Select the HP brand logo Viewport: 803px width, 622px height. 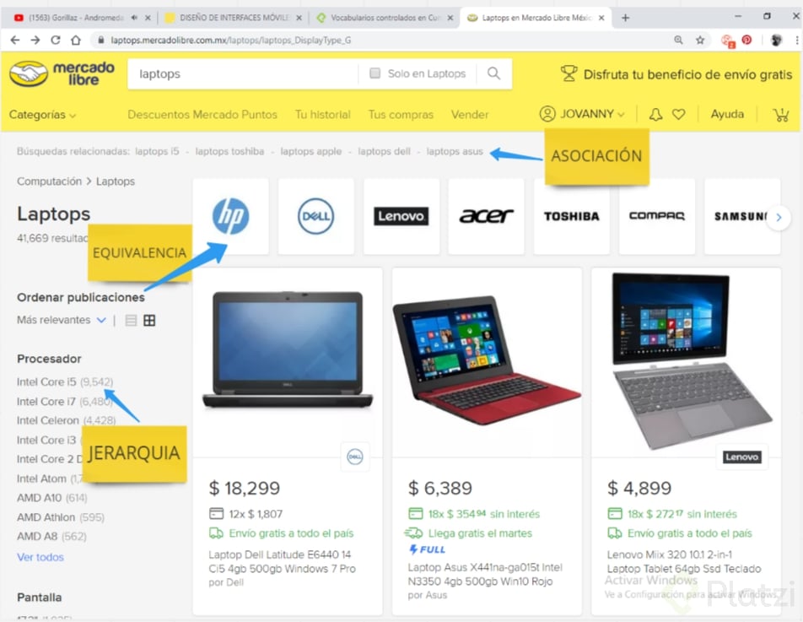230,216
